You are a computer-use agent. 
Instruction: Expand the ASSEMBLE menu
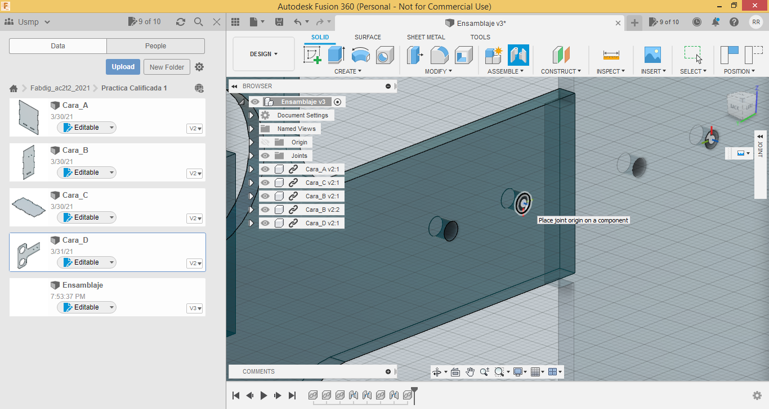tap(506, 71)
